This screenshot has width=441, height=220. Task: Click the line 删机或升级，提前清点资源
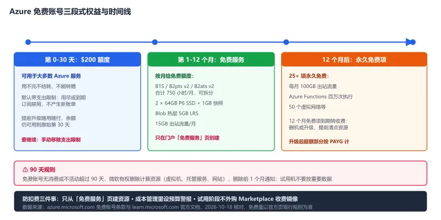(319, 128)
